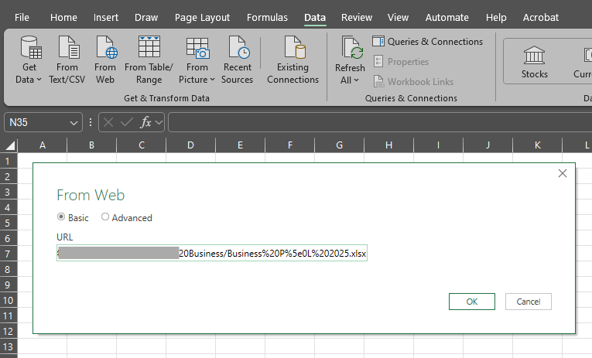Open the Automate tab
This screenshot has height=358, width=592.
pyautogui.click(x=447, y=17)
